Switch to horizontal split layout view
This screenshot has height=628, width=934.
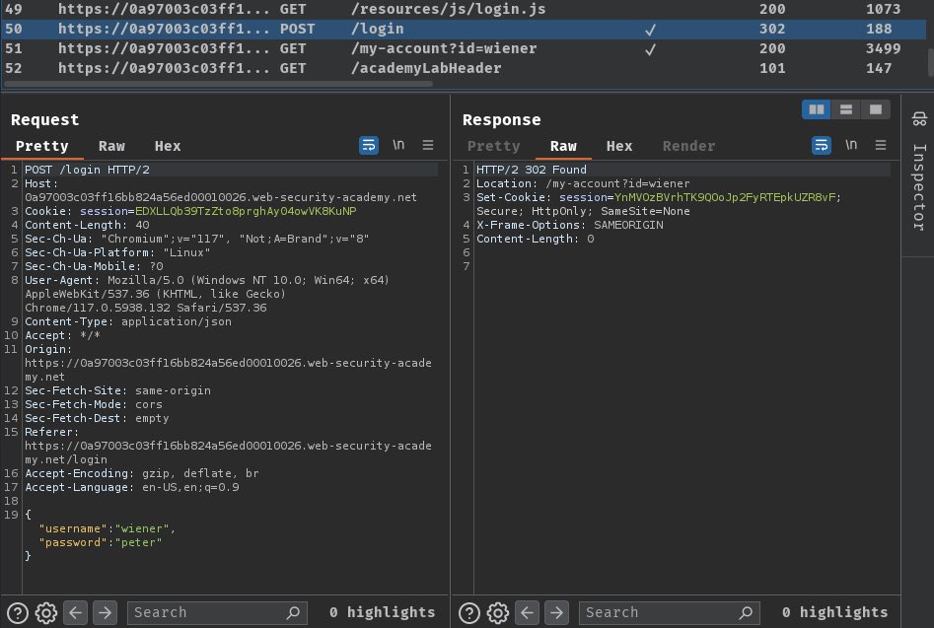[x=846, y=109]
